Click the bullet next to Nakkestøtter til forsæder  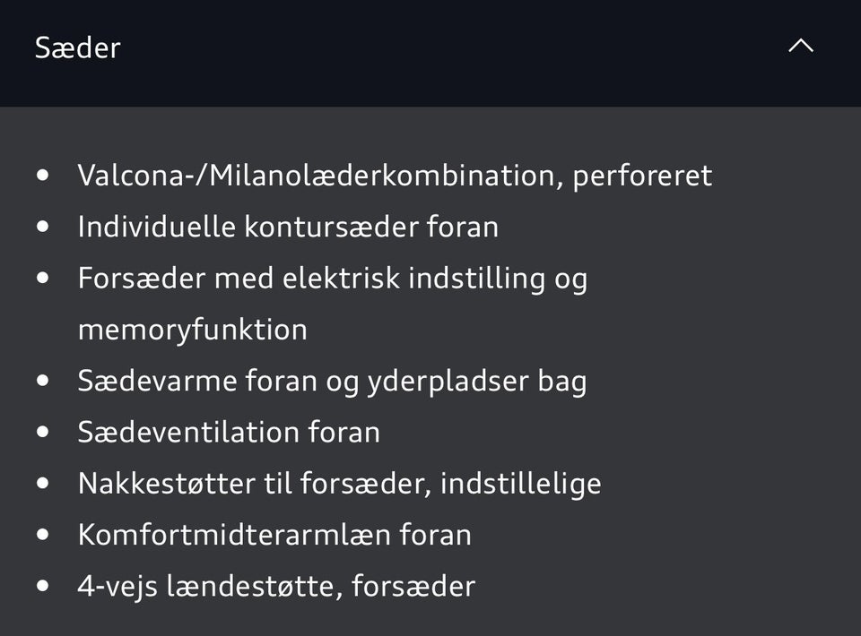tap(44, 484)
